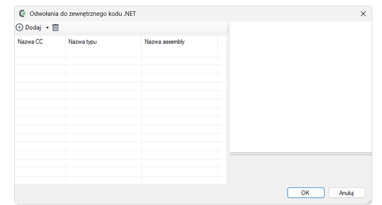Viewport: 382px width, 205px height.
Task: Click the Dodaj add button
Action: click(28, 27)
